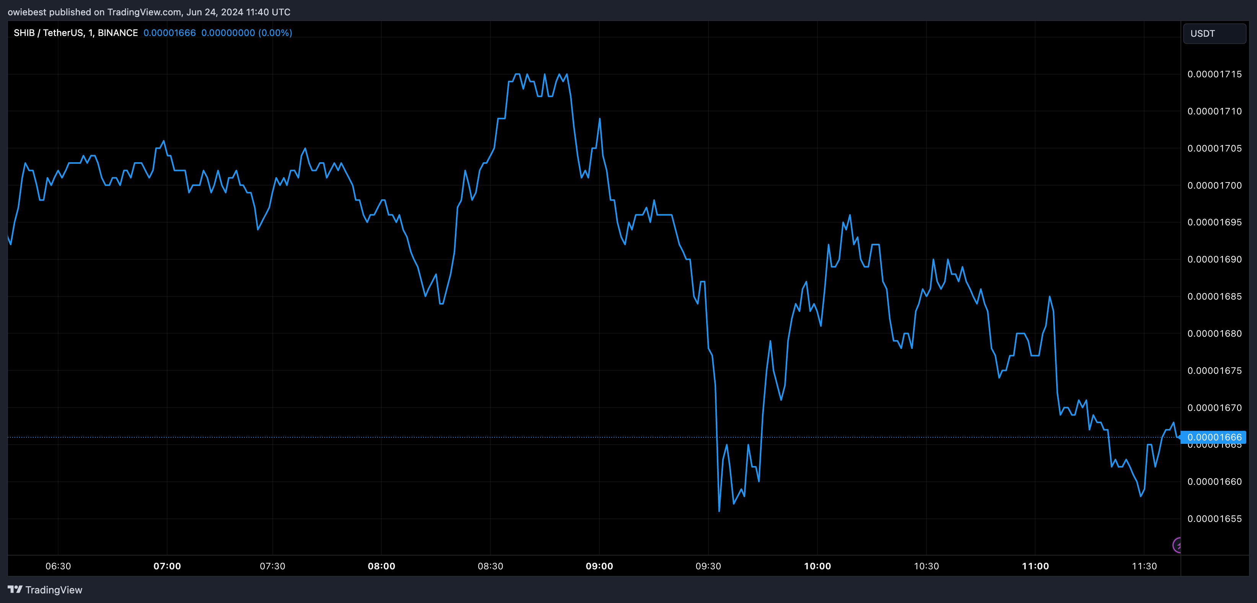The width and height of the screenshot is (1257, 603).
Task: Click the 0.00001675 price axis label
Action: [1214, 371]
